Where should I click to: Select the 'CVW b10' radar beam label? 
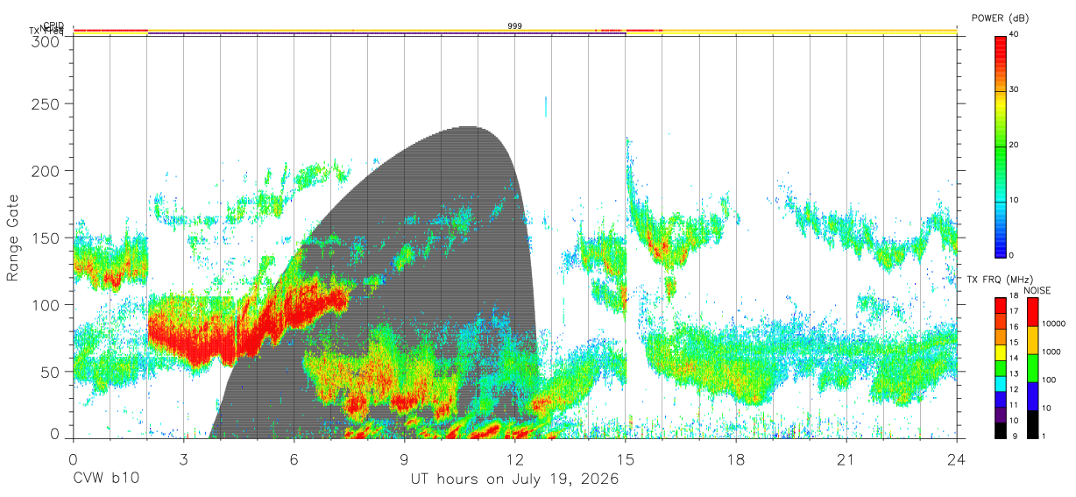tap(106, 479)
